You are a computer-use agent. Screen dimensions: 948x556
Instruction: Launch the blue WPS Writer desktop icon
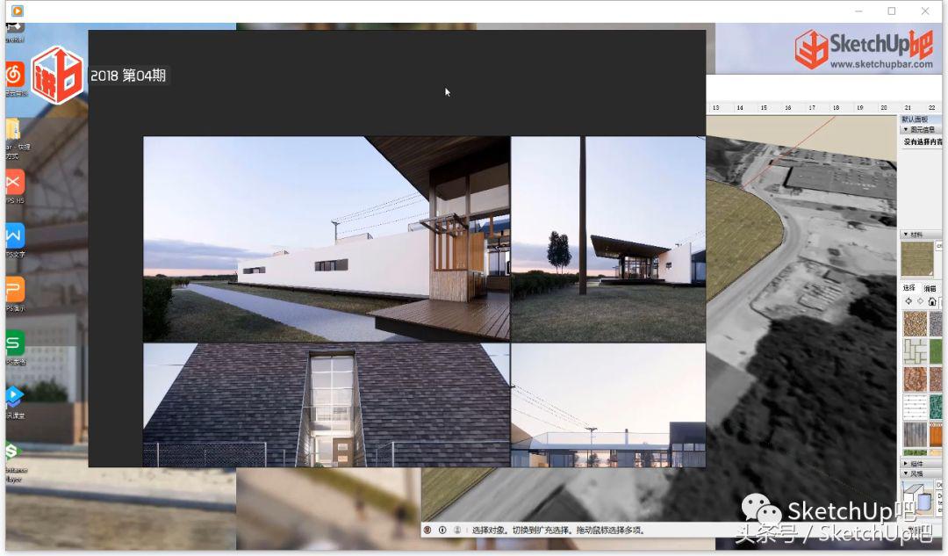pyautogui.click(x=15, y=235)
